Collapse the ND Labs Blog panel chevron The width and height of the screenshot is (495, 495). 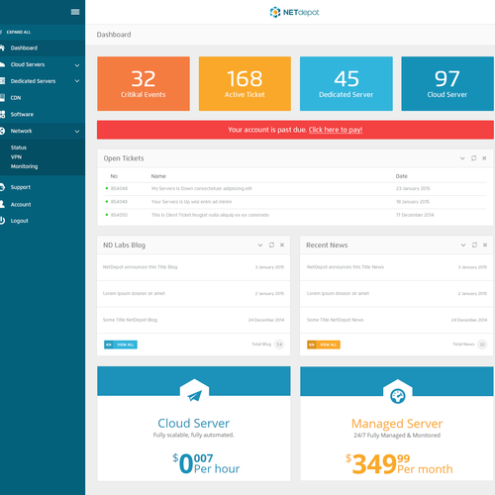(260, 246)
